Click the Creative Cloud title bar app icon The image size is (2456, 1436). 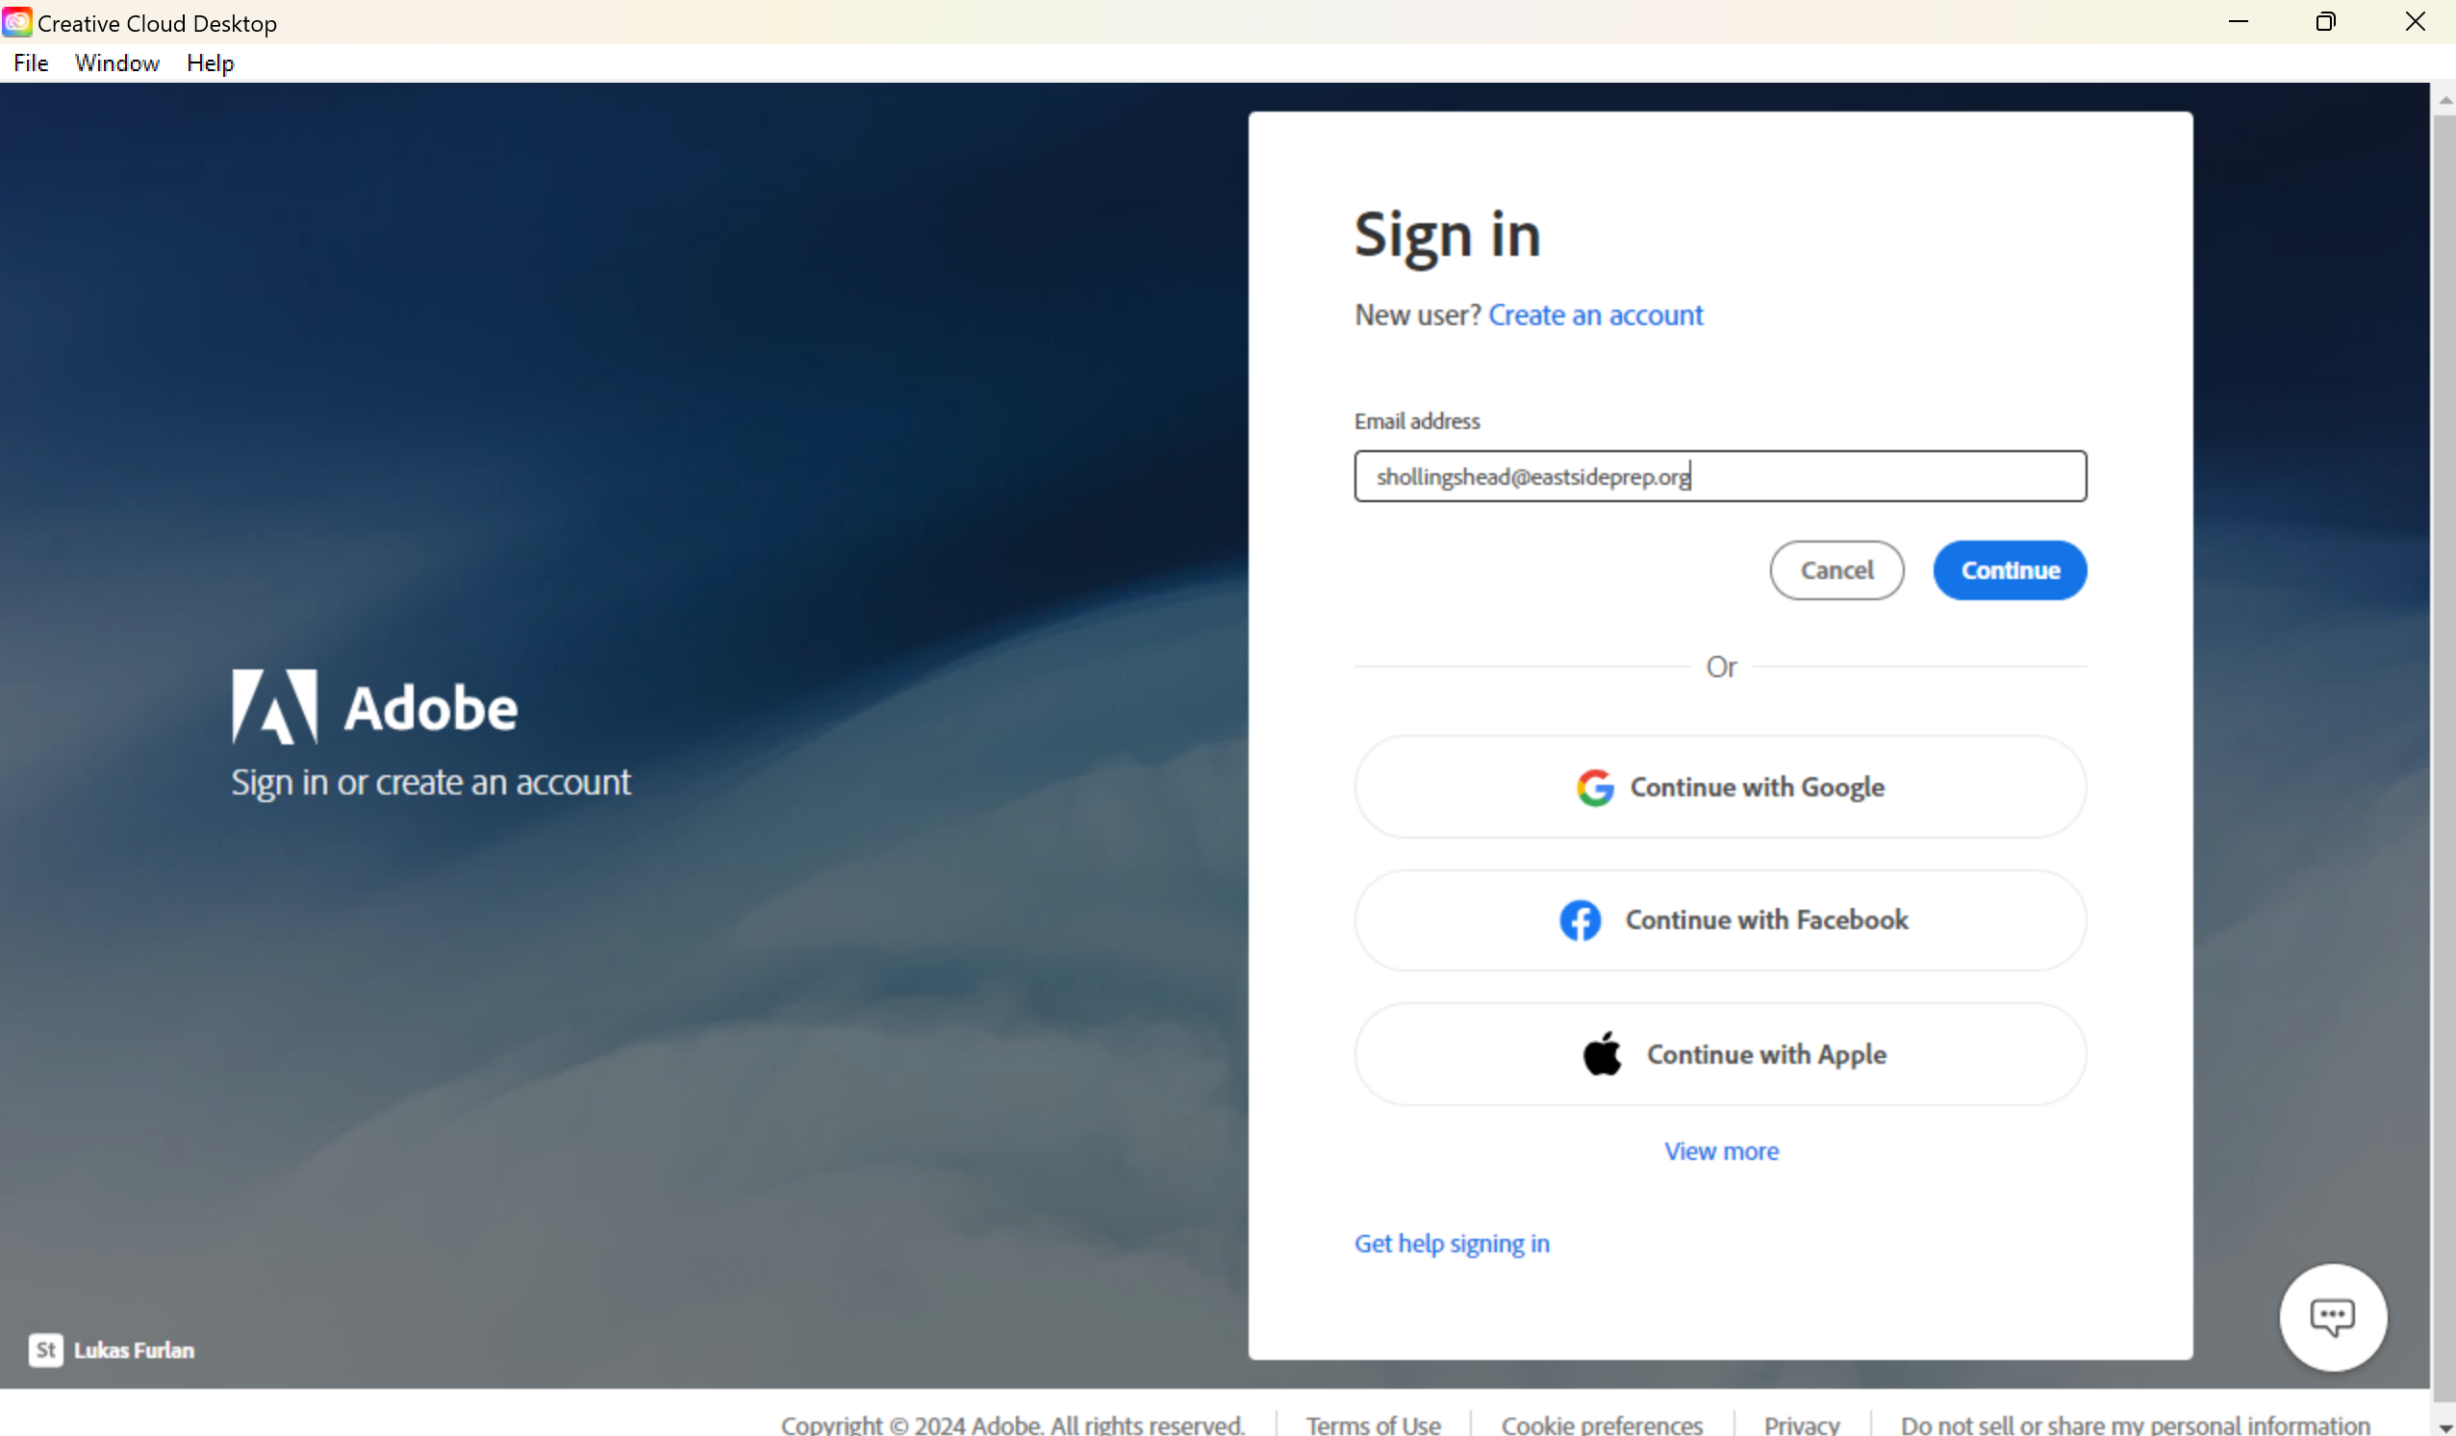click(x=17, y=21)
